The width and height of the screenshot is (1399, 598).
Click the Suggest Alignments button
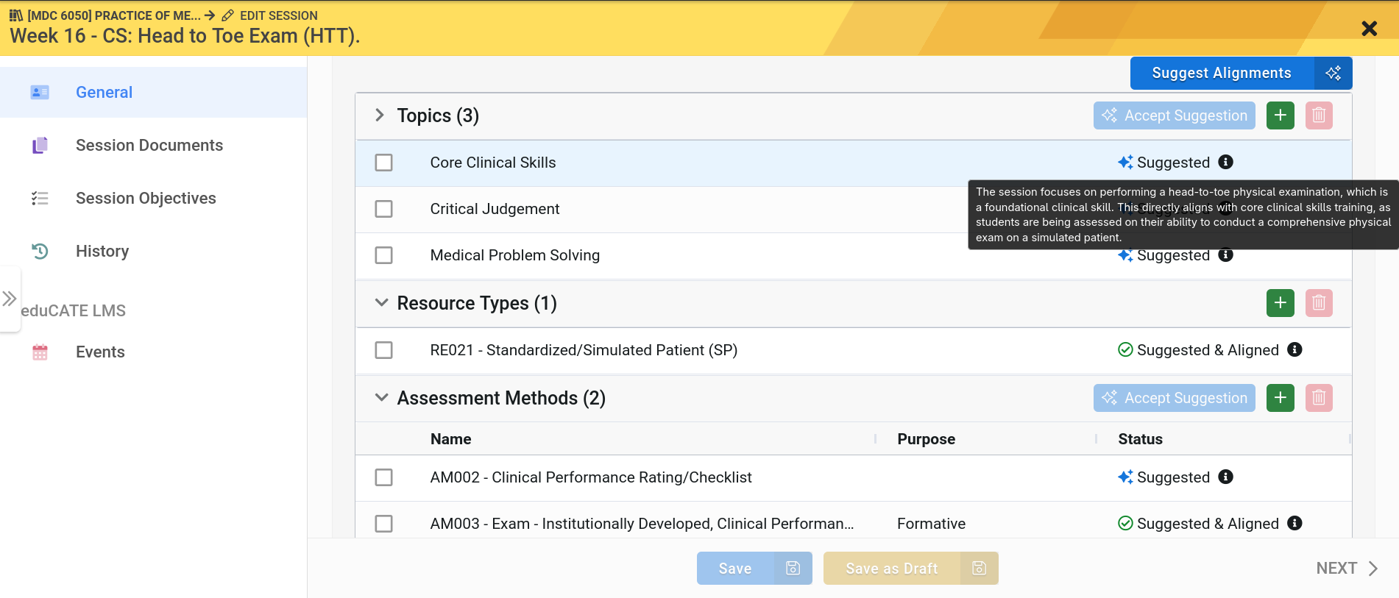1222,74
